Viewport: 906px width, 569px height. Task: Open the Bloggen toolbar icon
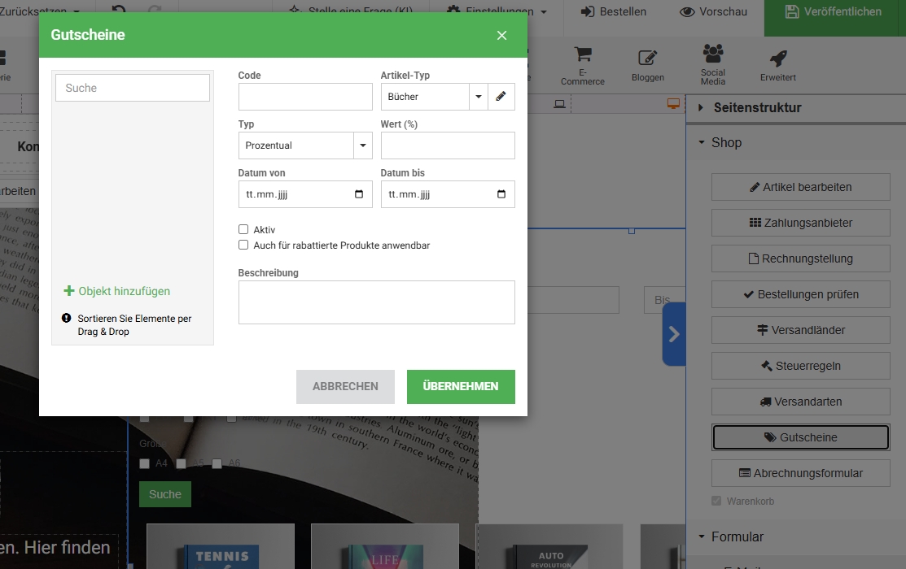[647, 57]
